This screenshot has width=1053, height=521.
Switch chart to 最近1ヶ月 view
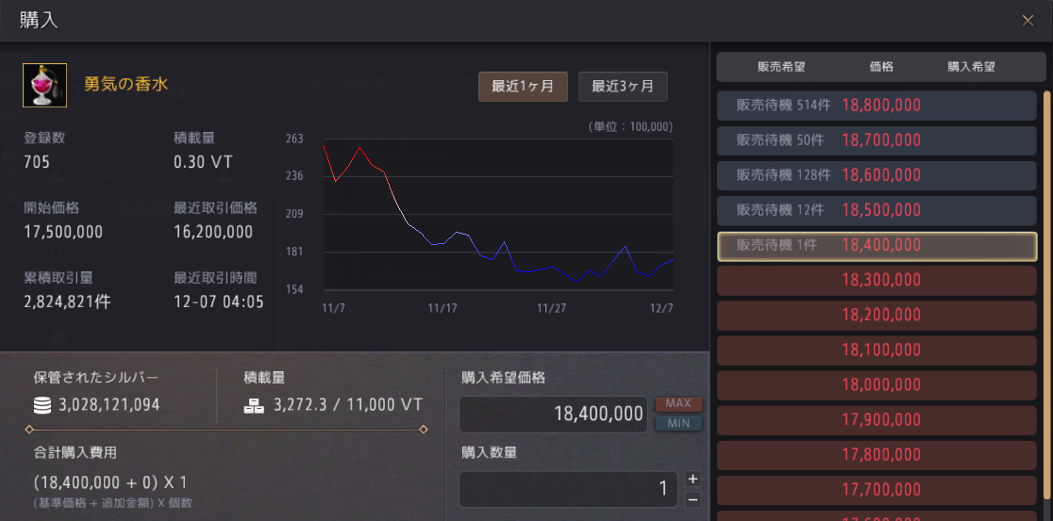[x=522, y=87]
